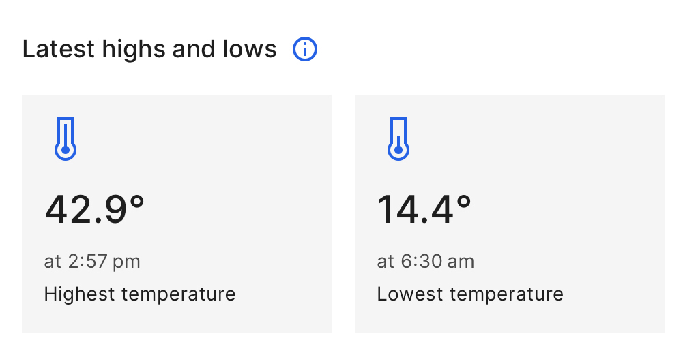The width and height of the screenshot is (683, 353).
Task: Click the "Lowest temperature" label
Action: point(470,294)
